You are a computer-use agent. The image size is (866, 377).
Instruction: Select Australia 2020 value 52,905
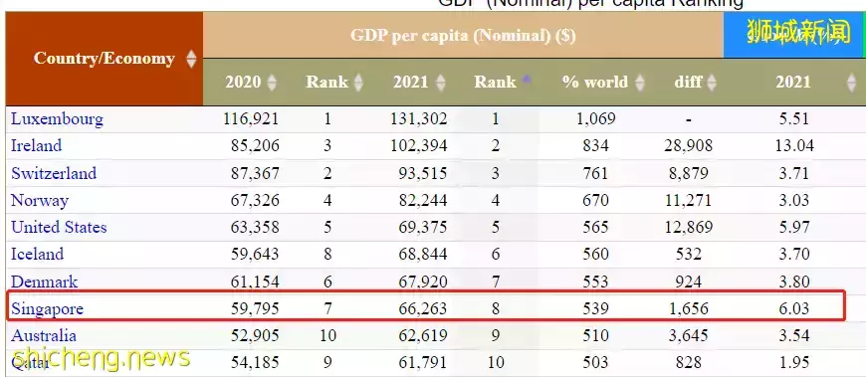(255, 335)
